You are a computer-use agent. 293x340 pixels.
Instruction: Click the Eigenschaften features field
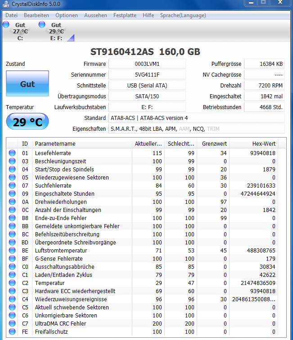[x=197, y=129]
